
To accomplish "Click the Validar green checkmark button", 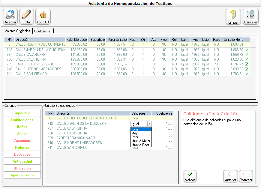I will 190,176.
